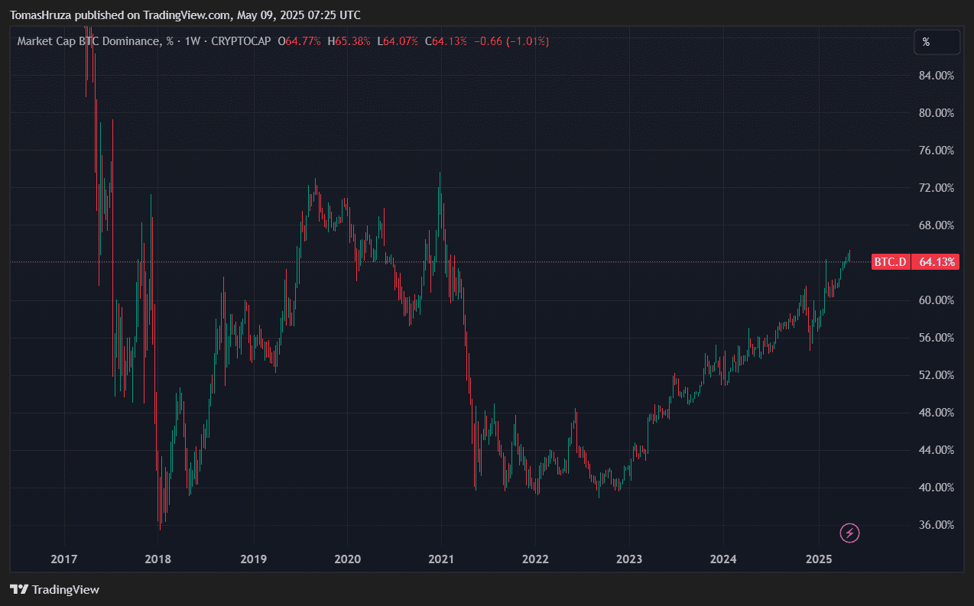Select the red 64.13% current price label
Image resolution: width=974 pixels, height=606 pixels.
click(937, 262)
